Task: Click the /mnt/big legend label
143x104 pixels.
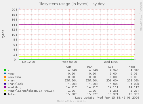Action: pos(15,87)
